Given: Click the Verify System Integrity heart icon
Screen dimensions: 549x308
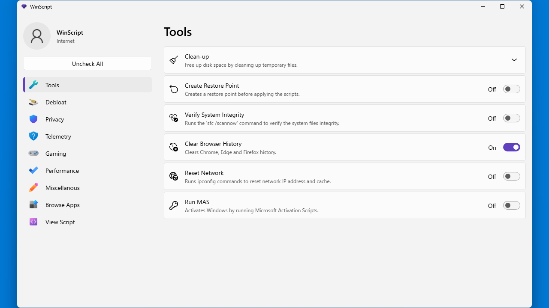Looking at the screenshot, I should pos(174,118).
